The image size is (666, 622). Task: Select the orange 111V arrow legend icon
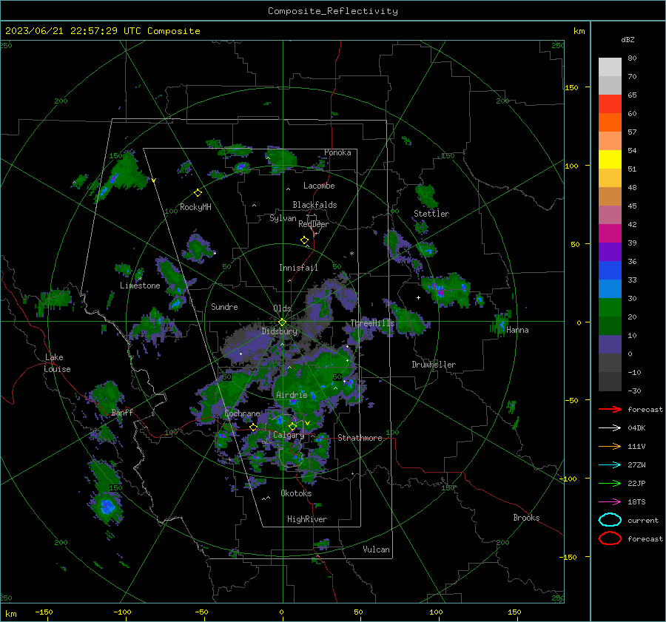pyautogui.click(x=610, y=446)
